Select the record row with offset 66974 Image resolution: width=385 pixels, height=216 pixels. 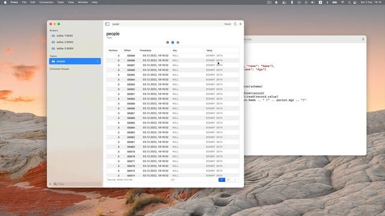coord(173,175)
